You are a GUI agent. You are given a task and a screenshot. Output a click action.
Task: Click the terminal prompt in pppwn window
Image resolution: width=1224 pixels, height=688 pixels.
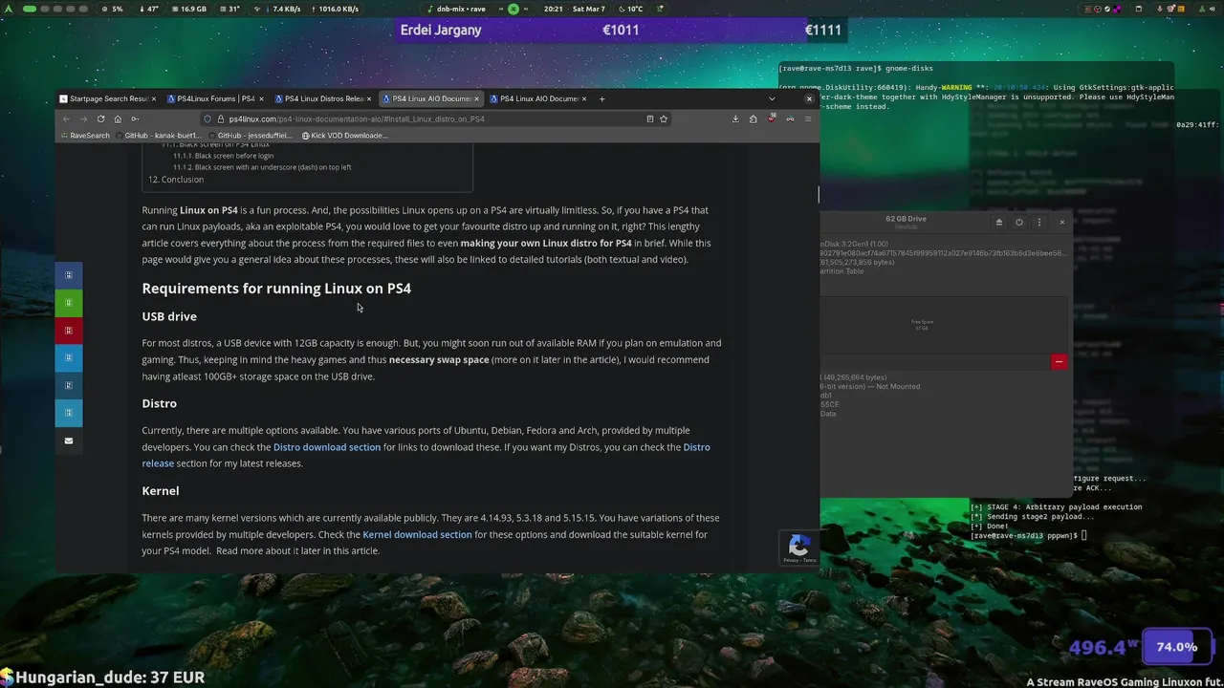pyautogui.click(x=1028, y=535)
